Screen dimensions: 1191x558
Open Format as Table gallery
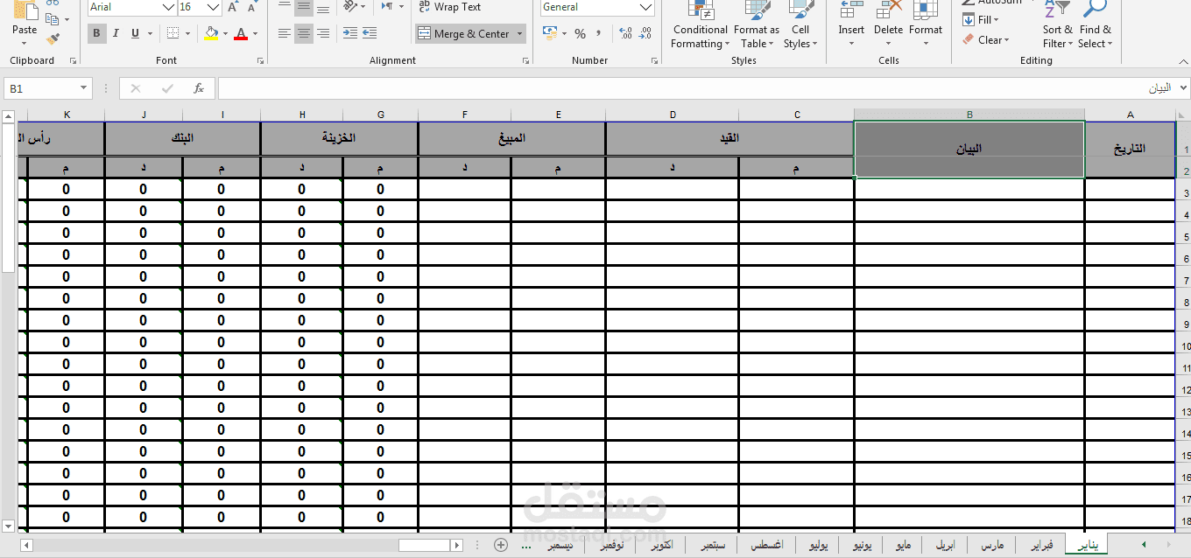(756, 24)
